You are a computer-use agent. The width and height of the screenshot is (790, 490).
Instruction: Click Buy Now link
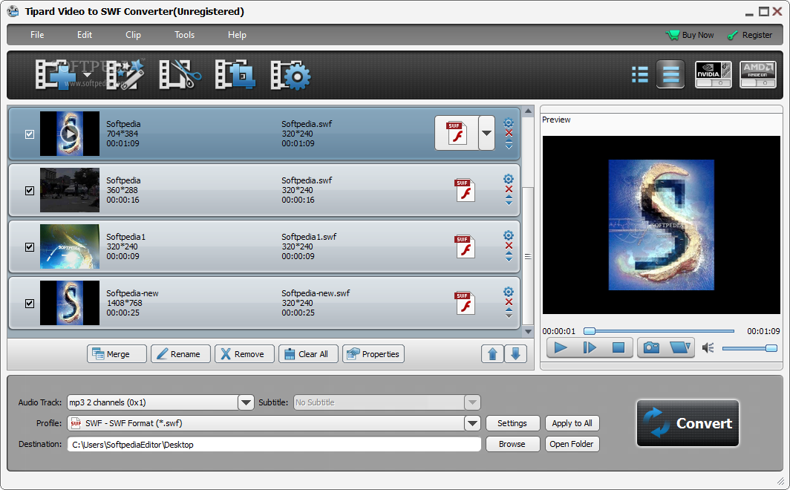690,35
